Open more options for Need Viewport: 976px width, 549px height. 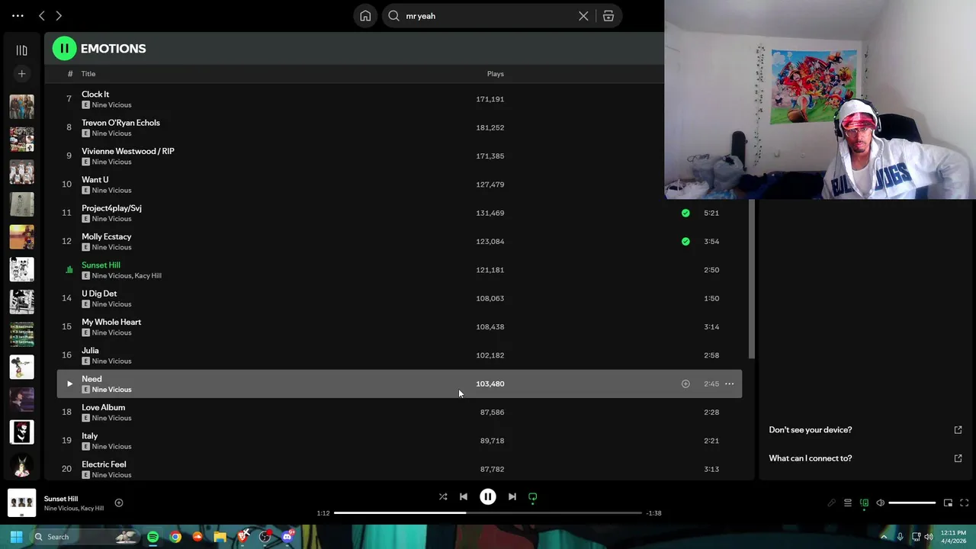click(x=729, y=384)
